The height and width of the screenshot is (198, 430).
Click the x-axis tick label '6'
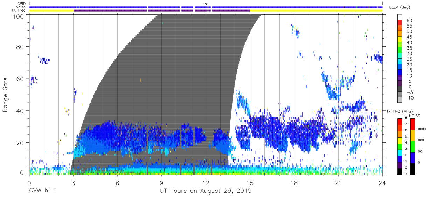point(117,184)
